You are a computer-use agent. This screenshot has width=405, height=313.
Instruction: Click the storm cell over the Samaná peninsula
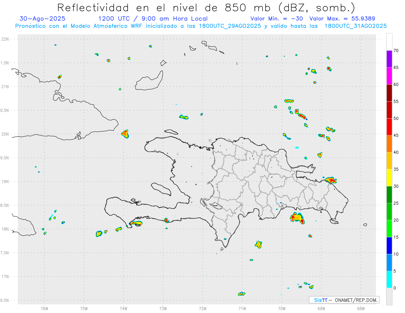pyautogui.click(x=330, y=180)
